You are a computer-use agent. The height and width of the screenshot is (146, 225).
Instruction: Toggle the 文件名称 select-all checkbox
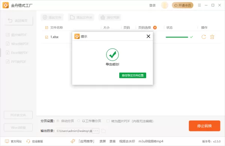[46, 27]
